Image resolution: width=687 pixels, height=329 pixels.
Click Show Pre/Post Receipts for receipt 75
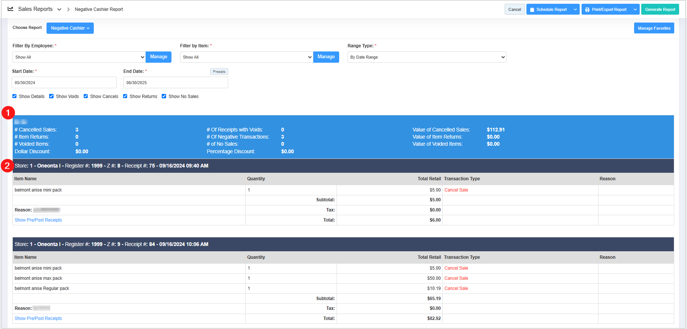click(x=38, y=220)
